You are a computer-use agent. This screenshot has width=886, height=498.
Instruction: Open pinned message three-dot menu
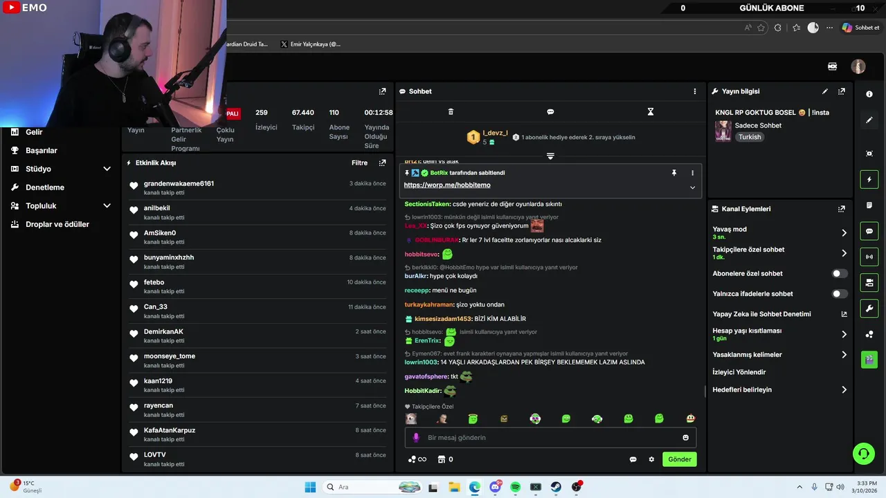coord(692,173)
